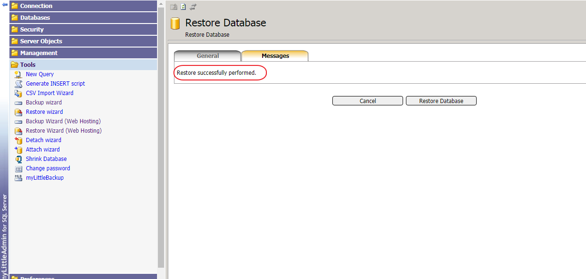Click the Shrink Database icon
586x279 pixels.
(18, 159)
